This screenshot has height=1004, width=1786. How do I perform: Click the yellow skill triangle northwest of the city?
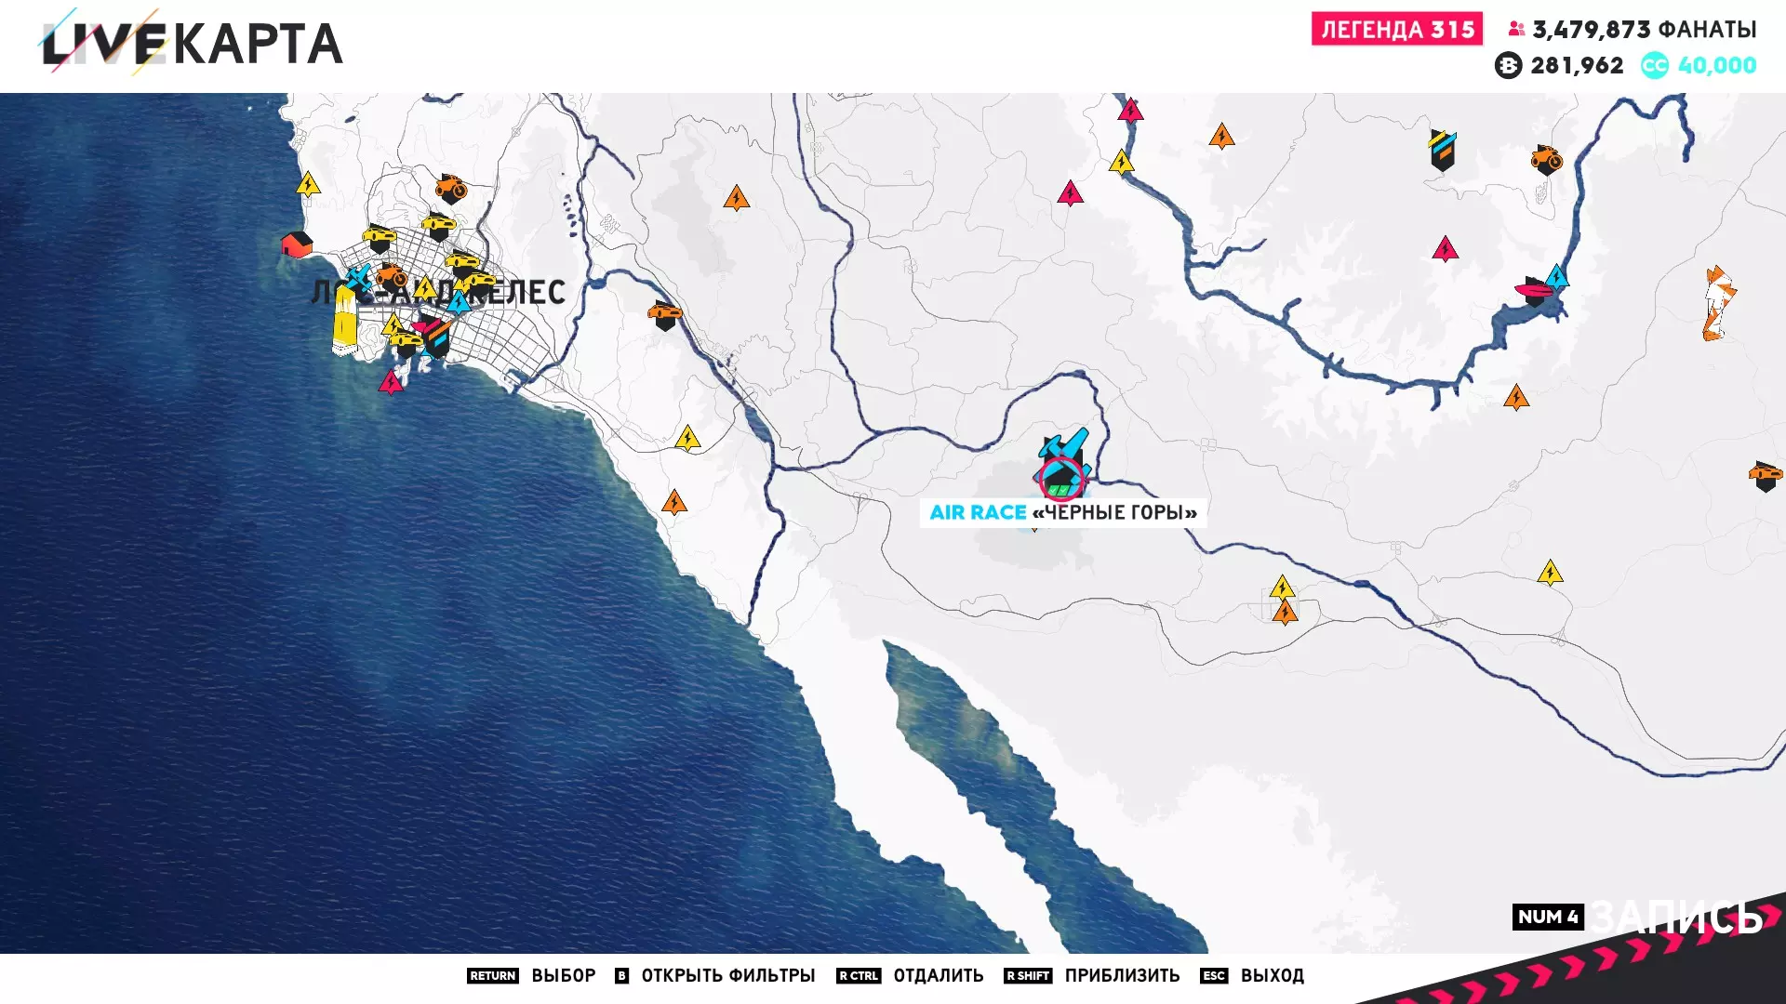click(308, 184)
